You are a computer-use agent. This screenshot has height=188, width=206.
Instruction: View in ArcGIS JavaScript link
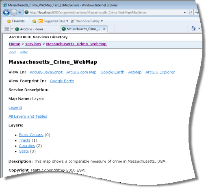(46, 72)
